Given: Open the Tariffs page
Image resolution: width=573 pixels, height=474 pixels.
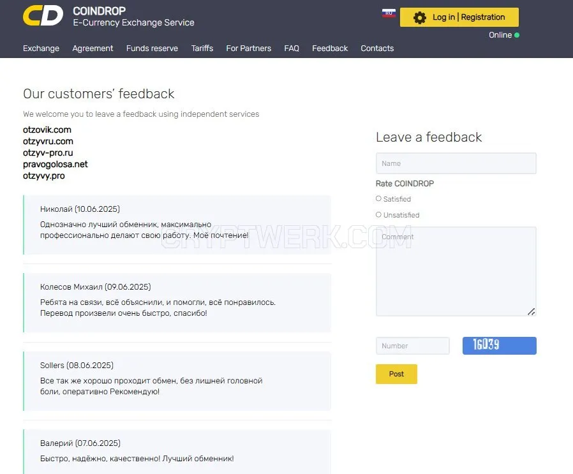Looking at the screenshot, I should pos(202,48).
